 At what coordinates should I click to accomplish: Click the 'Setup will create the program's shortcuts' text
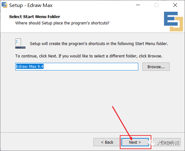[99, 44]
